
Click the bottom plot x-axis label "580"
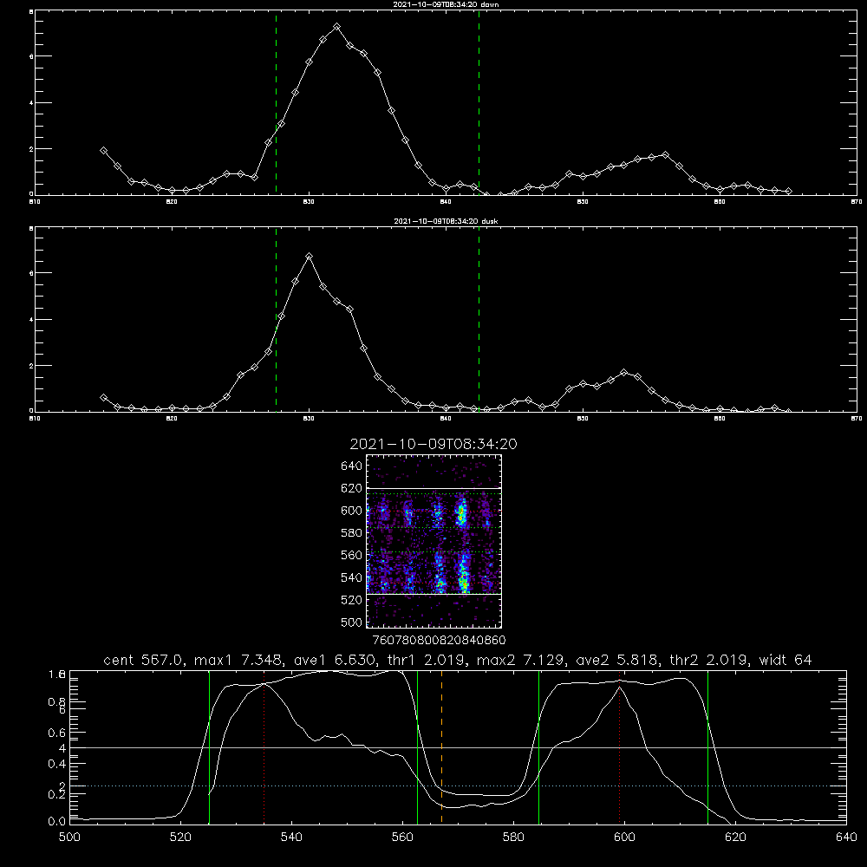[x=513, y=838]
